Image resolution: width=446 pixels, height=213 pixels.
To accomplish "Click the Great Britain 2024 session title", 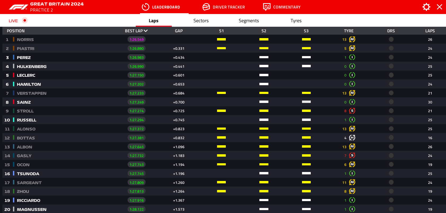I will (x=57, y=4).
